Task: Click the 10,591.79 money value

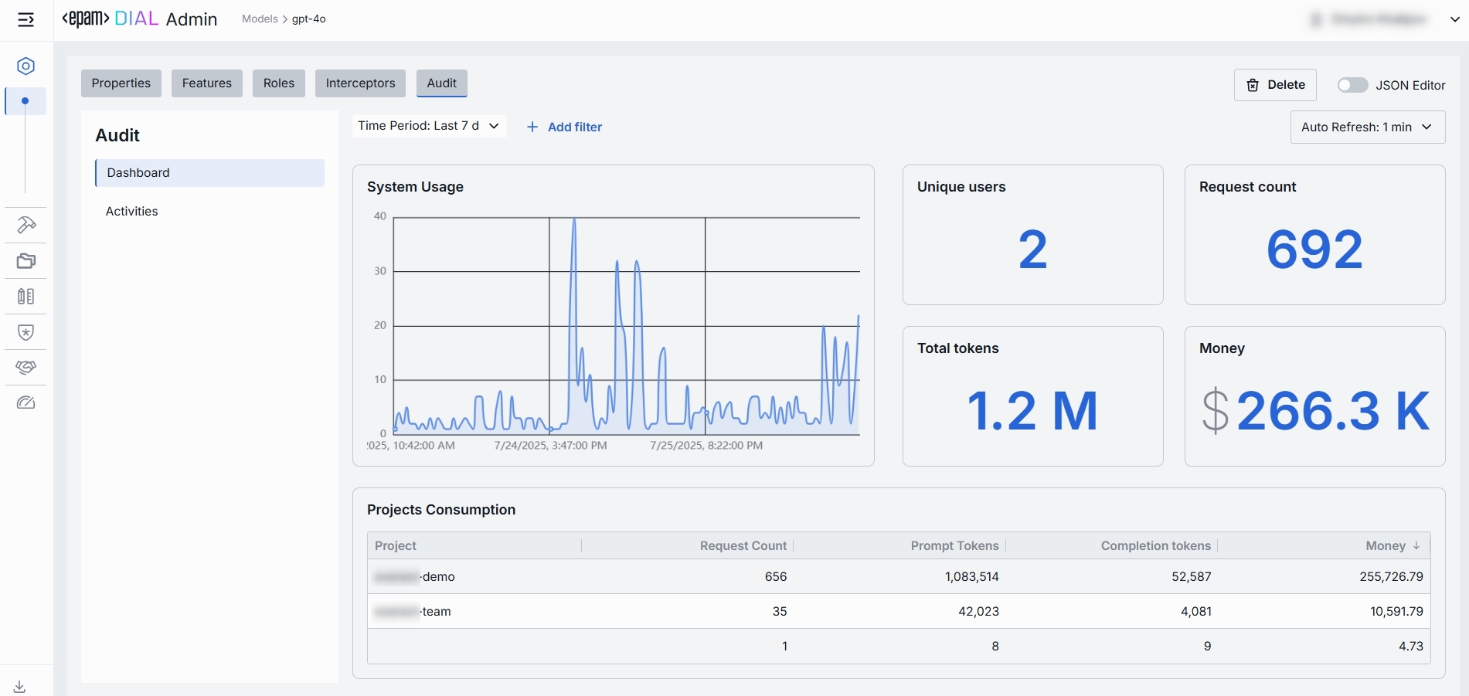Action: (1397, 612)
